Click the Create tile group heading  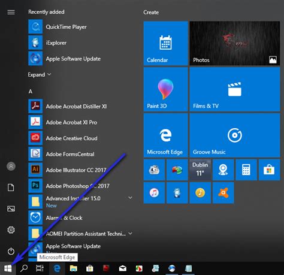(x=151, y=13)
